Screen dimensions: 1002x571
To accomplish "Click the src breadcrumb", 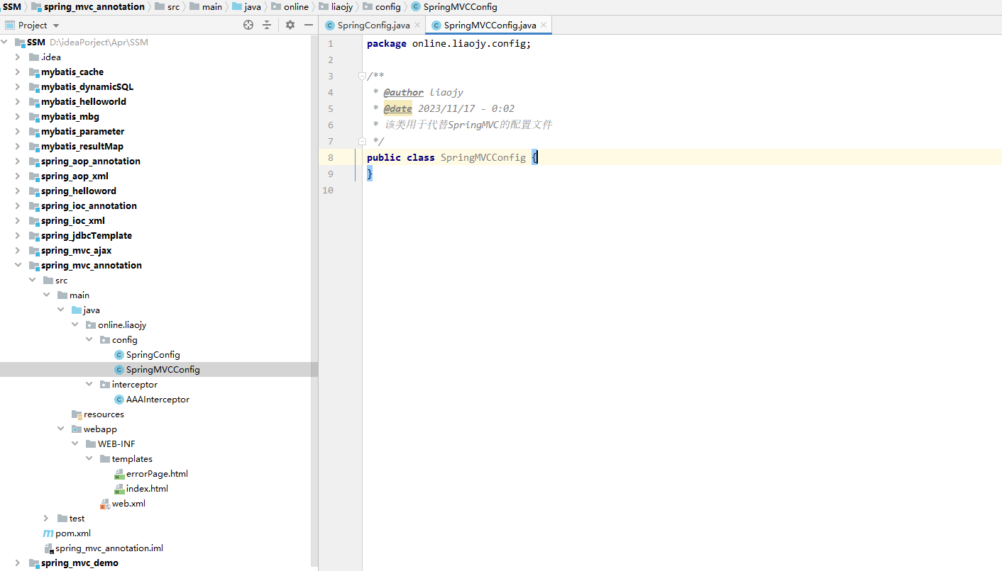I will click(167, 6).
